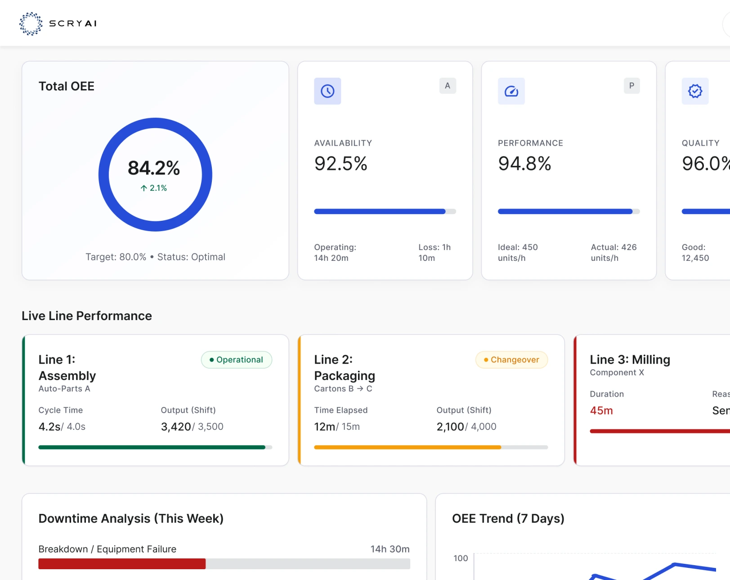The height and width of the screenshot is (580, 730).
Task: Click the Quality badge checkmark icon
Action: pos(695,91)
